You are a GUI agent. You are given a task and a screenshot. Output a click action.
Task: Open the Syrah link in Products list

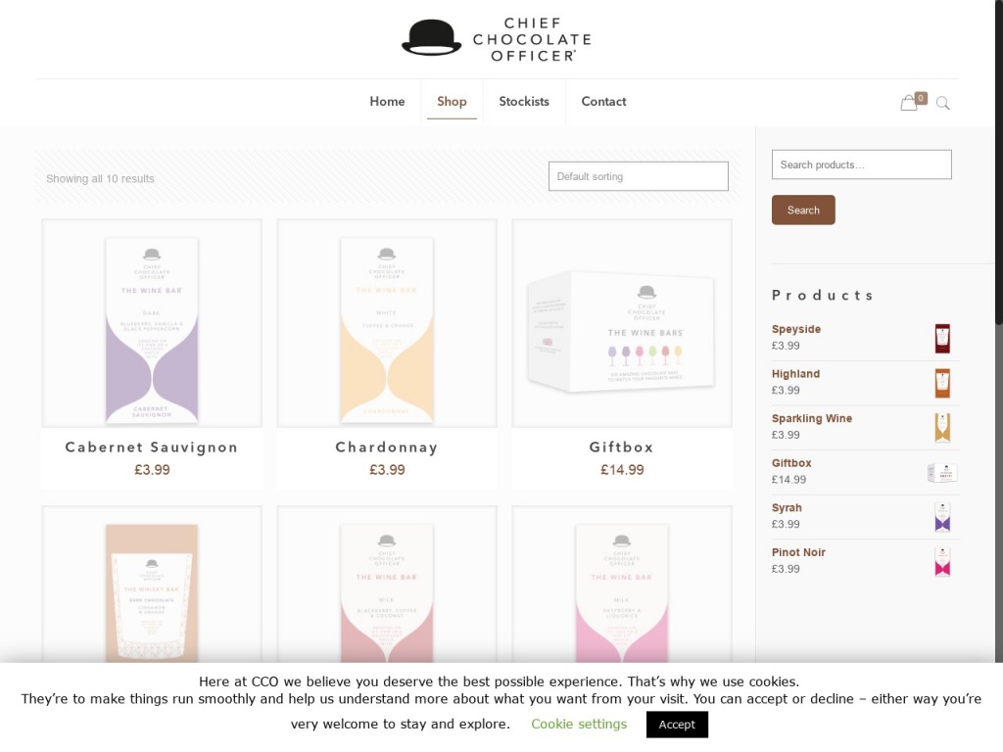point(787,508)
